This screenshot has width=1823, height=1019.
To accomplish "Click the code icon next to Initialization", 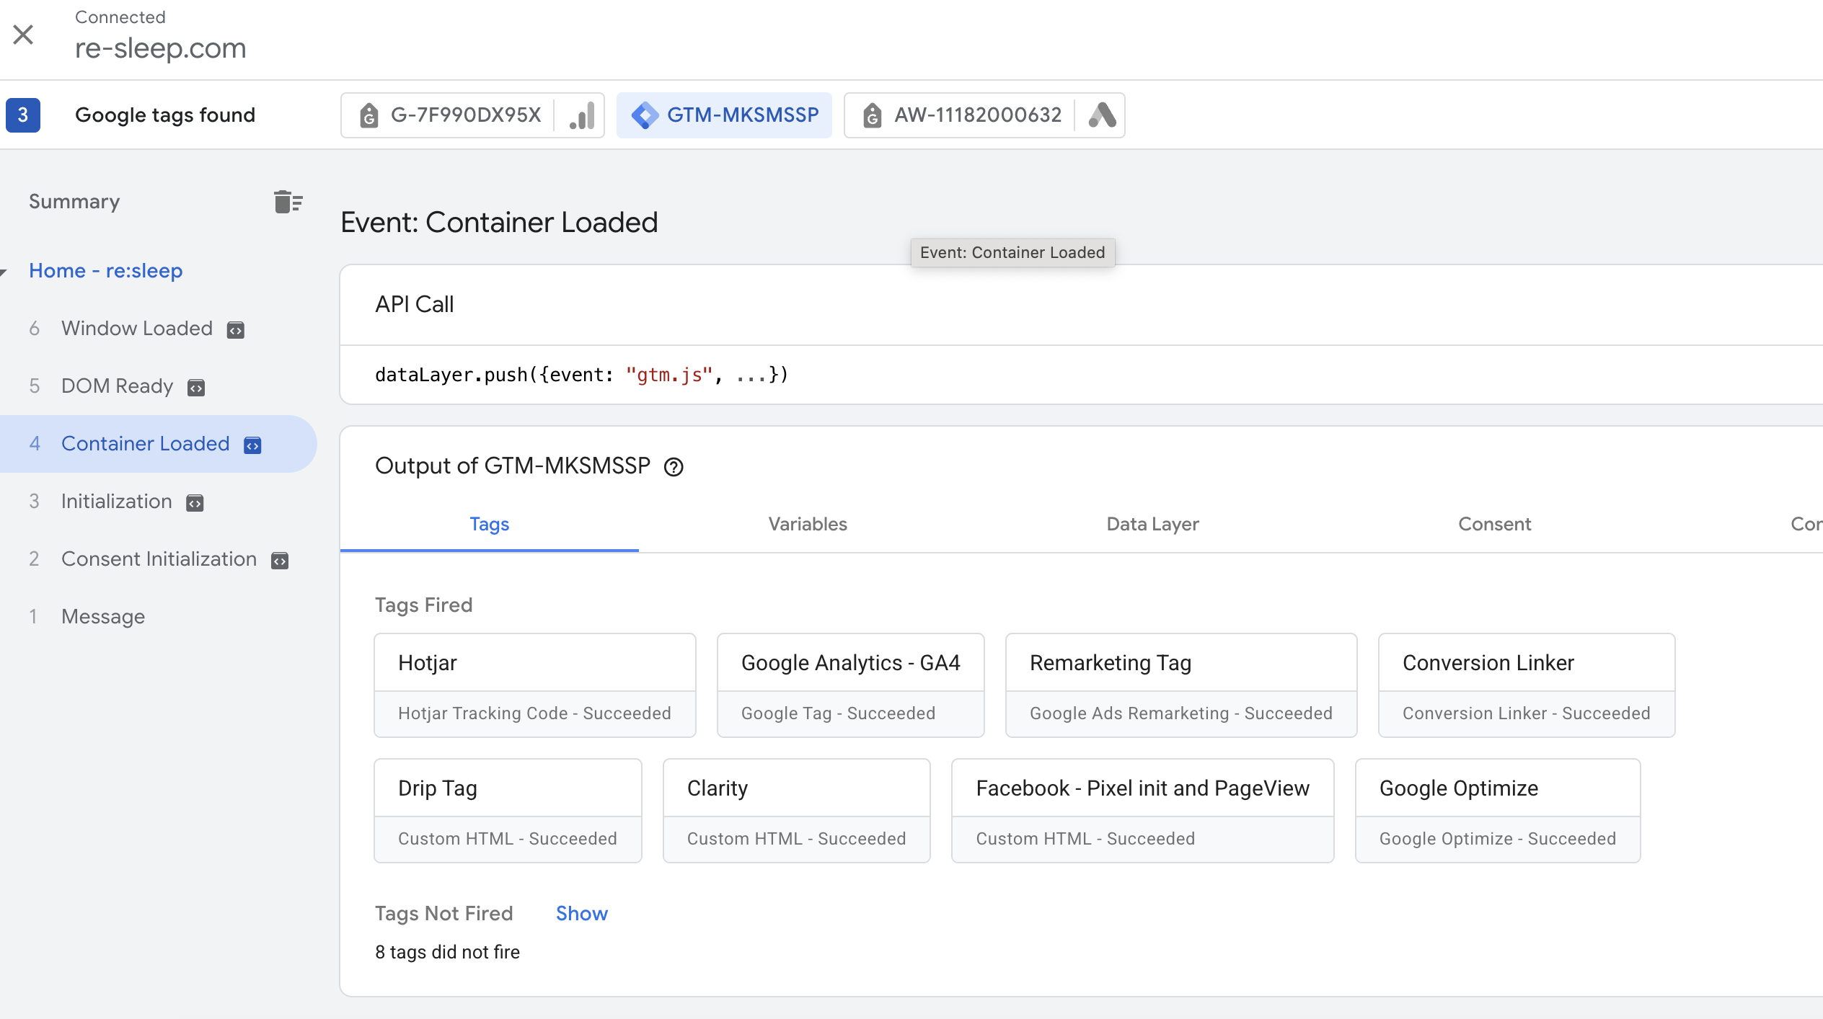I will coord(195,503).
